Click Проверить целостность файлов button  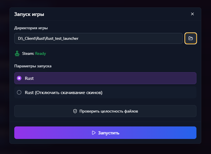105,111
